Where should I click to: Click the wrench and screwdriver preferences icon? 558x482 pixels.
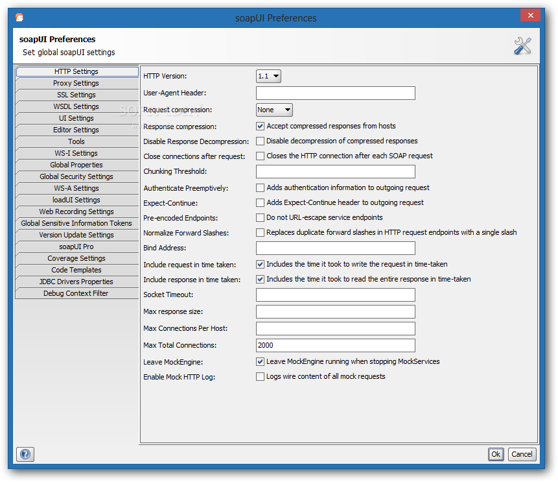click(522, 46)
